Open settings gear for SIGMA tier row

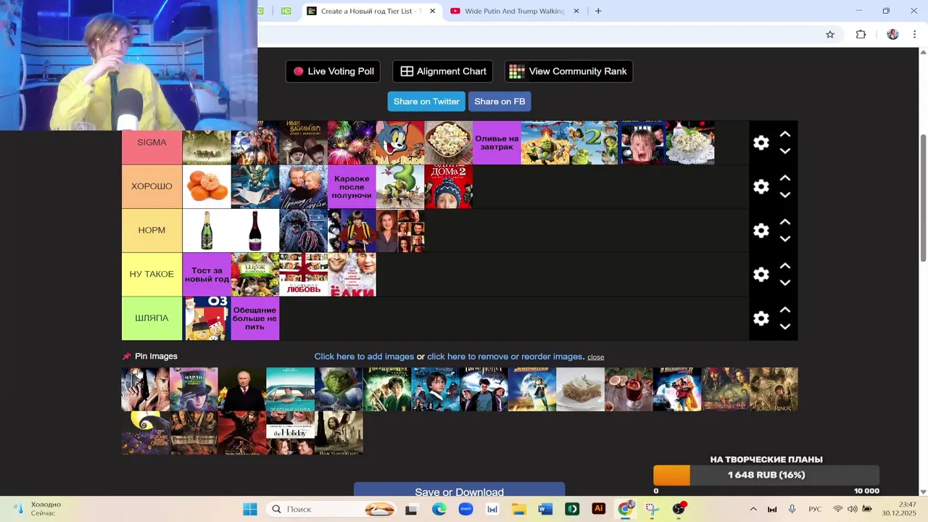point(761,143)
